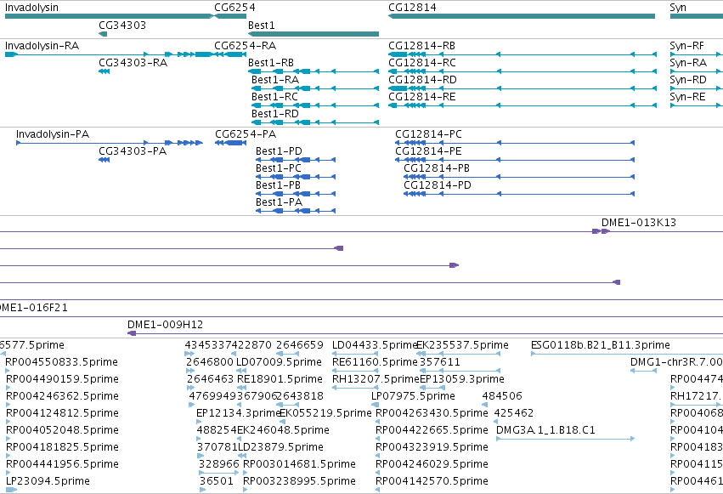
Task: Select transcript CG12814-RC
Action: [x=522, y=71]
